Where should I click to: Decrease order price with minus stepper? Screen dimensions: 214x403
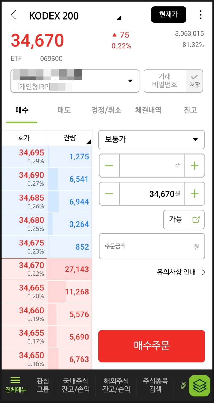(x=109, y=194)
